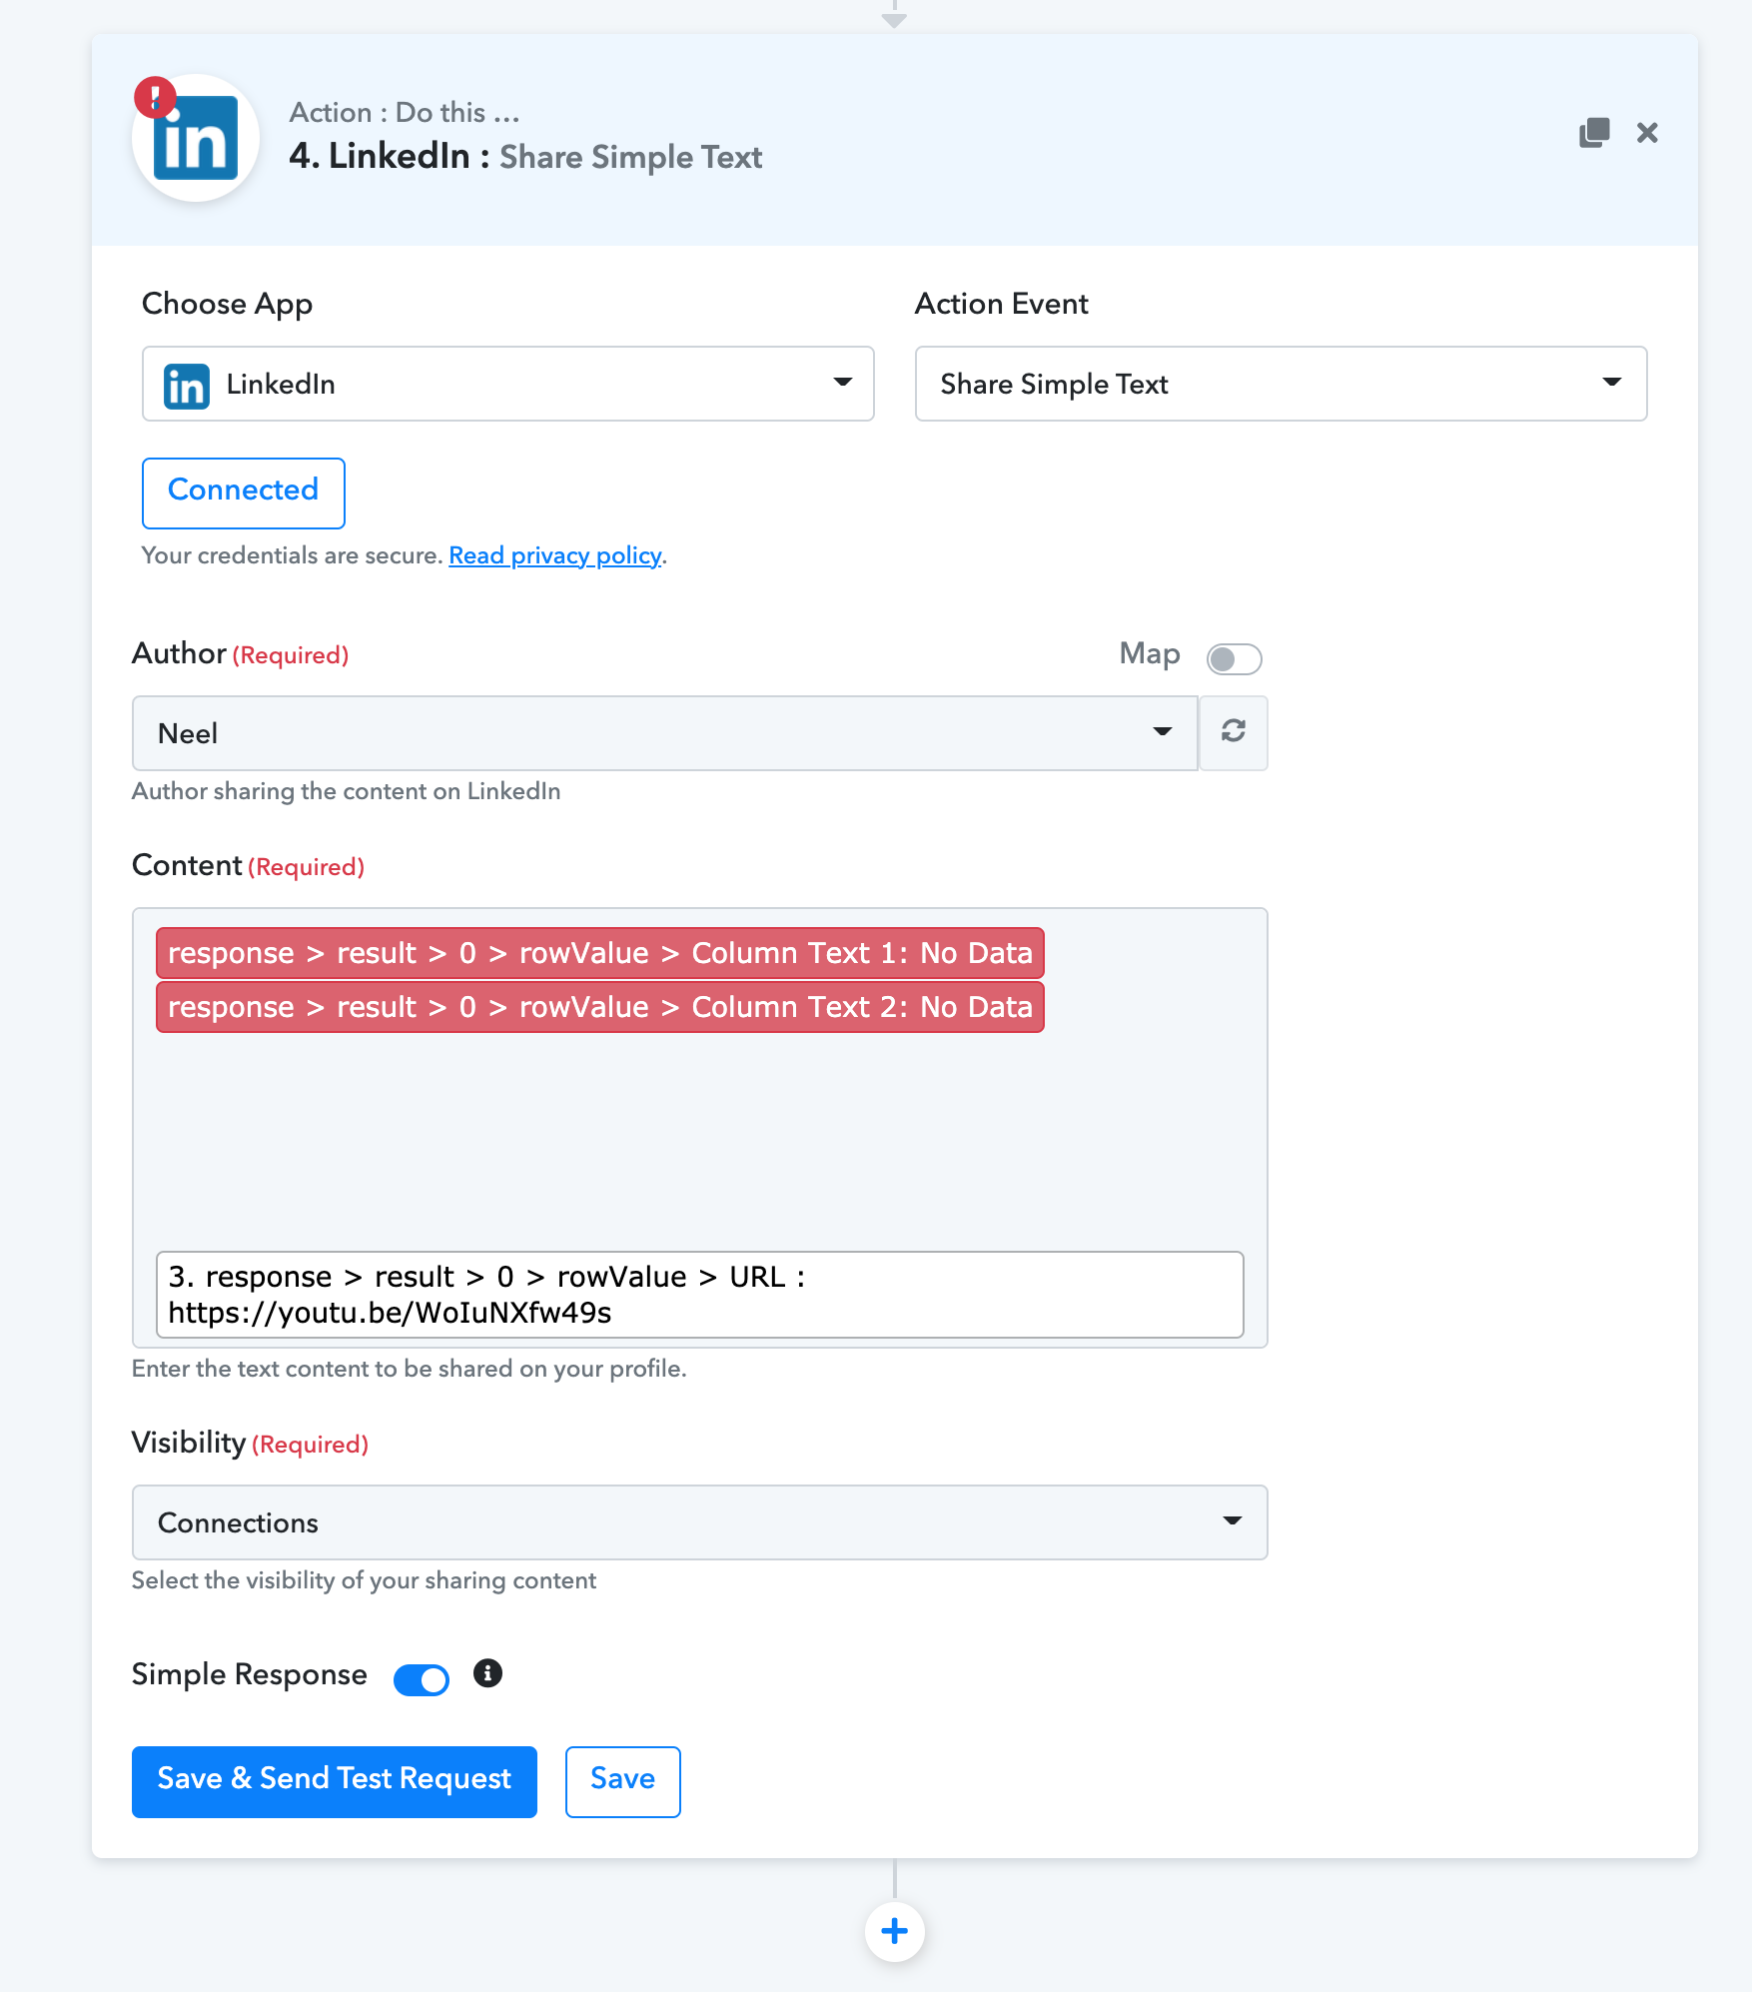Click the 'Select the visibility of your sharing content' hint

(x=365, y=1580)
